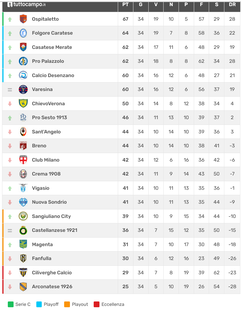Open the Nuova Sondrio team link
Viewport: 241px width, 313px height.
(x=49, y=202)
